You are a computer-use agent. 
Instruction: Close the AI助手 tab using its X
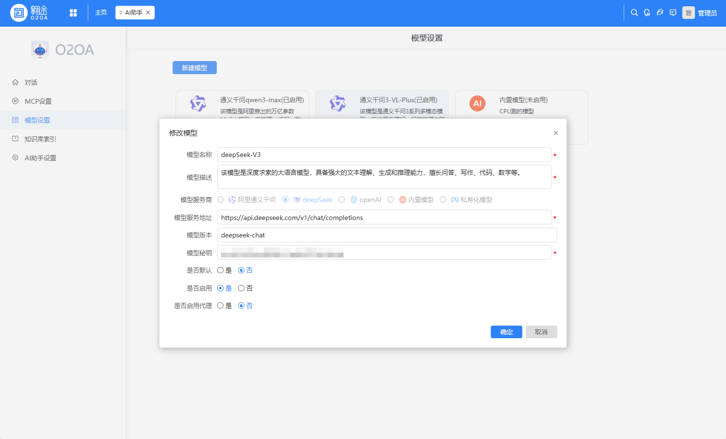(148, 13)
